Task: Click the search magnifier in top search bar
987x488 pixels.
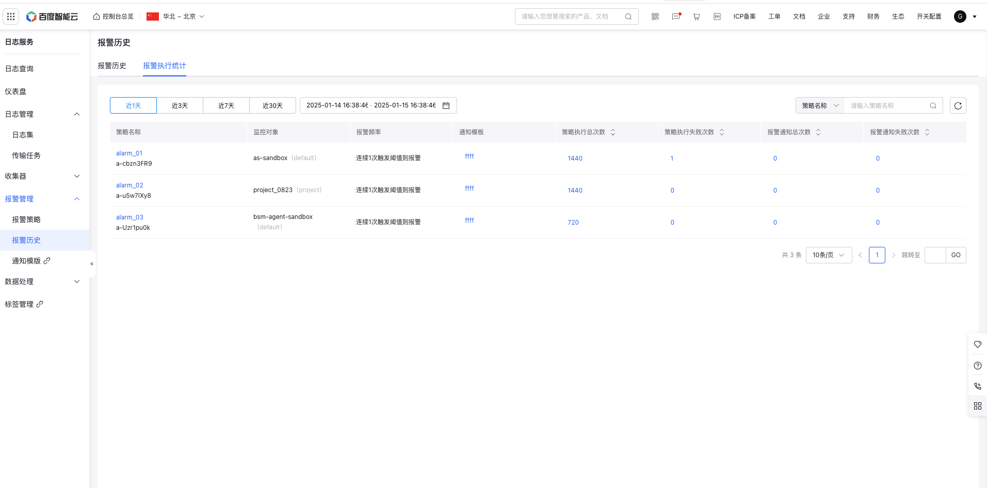Action: (x=628, y=17)
